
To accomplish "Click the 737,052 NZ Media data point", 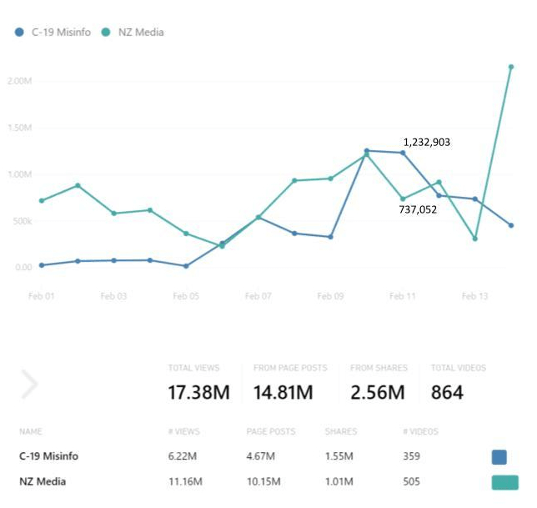I will (403, 199).
